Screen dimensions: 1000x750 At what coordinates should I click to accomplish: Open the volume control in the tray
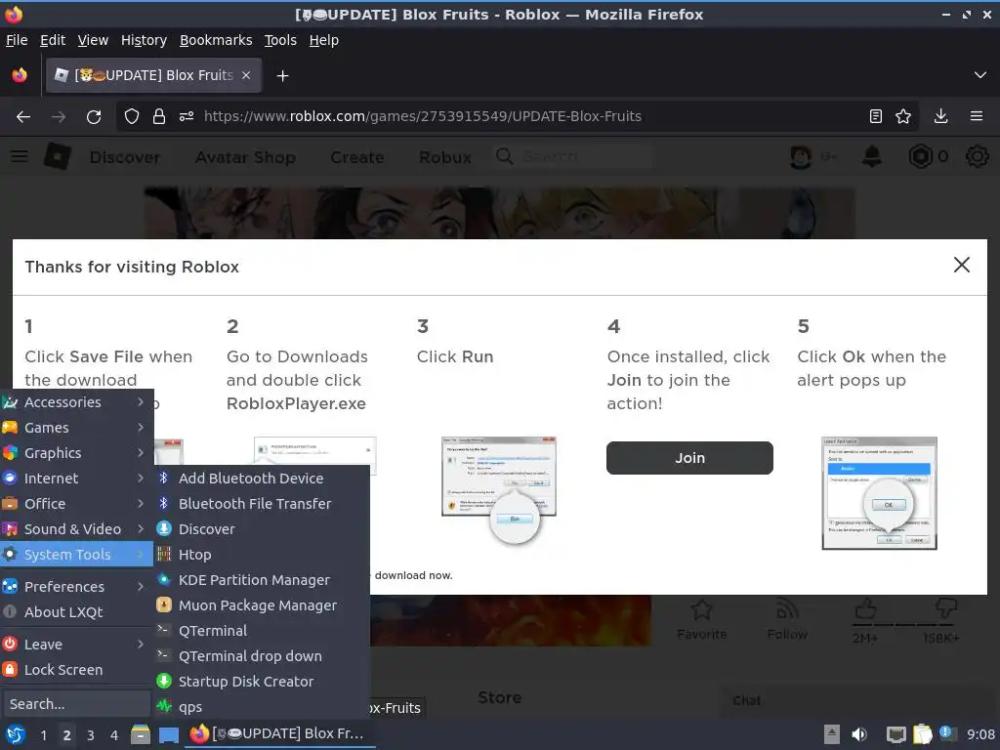[859, 734]
